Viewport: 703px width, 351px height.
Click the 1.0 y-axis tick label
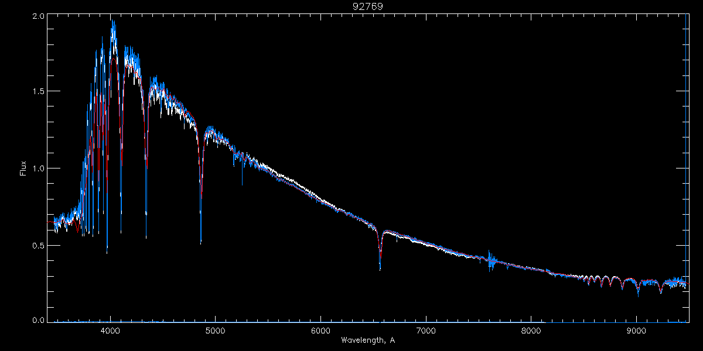pyautogui.click(x=37, y=168)
